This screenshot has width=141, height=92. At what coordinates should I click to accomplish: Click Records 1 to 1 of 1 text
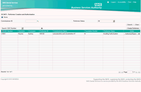pyautogui.click(x=7, y=72)
